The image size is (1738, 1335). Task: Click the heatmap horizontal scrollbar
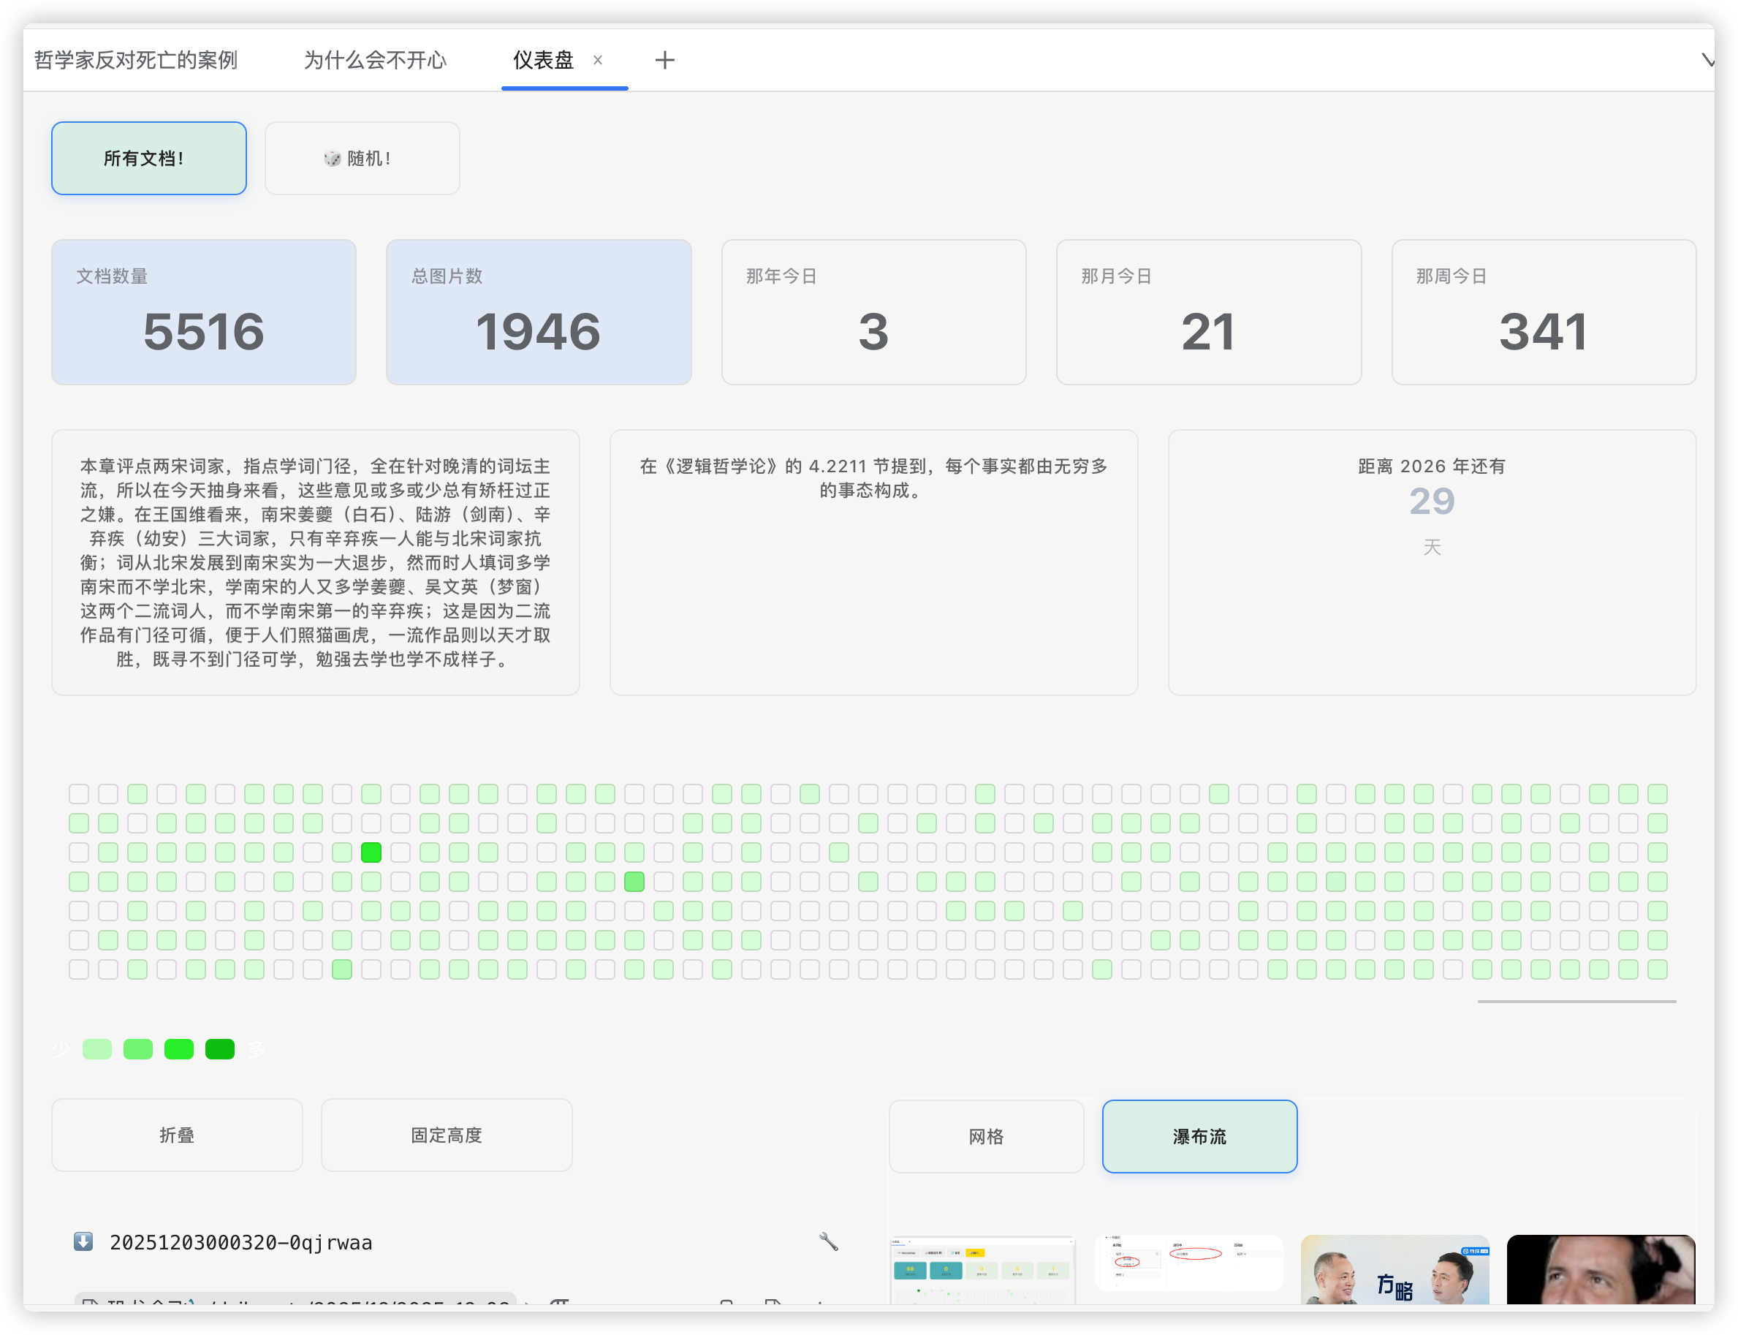(1576, 1002)
